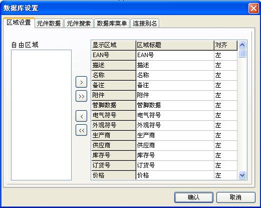Open the 元件搜索 tab
The width and height of the screenshot is (261, 208).
click(x=79, y=23)
